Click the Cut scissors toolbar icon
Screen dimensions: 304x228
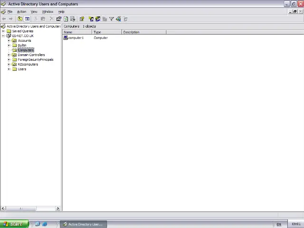pyautogui.click(x=36, y=19)
